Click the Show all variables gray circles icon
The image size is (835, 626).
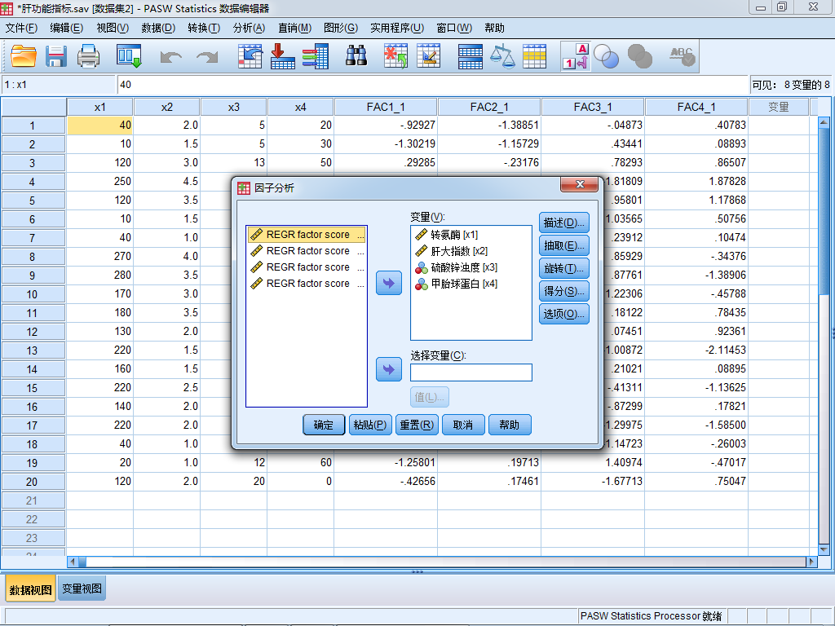(x=639, y=56)
